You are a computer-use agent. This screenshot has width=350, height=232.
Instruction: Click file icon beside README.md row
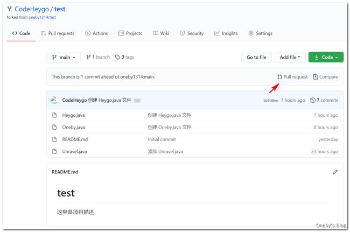tap(54, 139)
